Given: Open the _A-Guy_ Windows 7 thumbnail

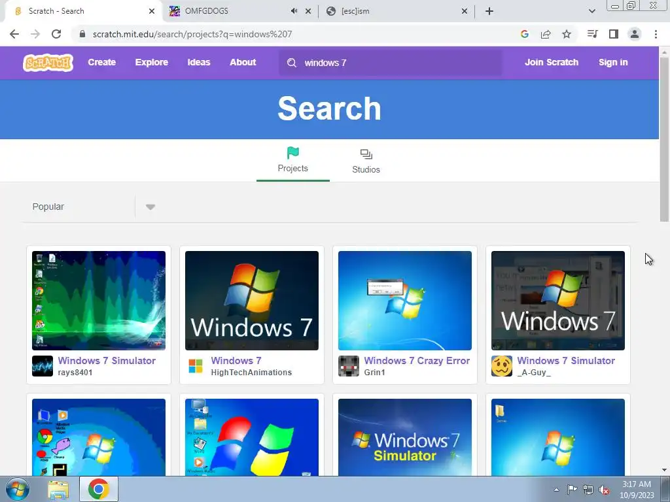Looking at the screenshot, I should point(557,301).
